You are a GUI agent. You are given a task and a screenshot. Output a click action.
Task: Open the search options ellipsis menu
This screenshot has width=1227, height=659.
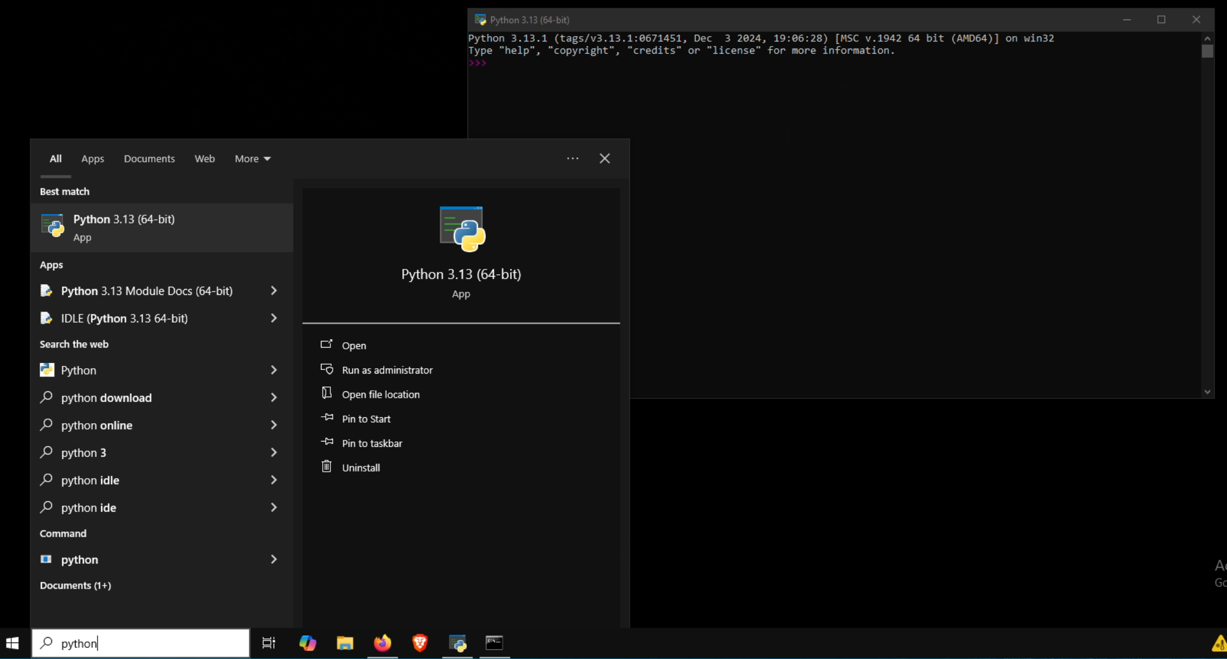[x=572, y=158]
